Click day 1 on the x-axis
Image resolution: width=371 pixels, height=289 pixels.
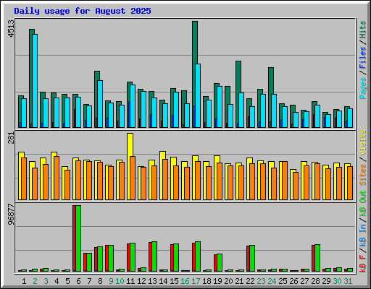coord(24,281)
